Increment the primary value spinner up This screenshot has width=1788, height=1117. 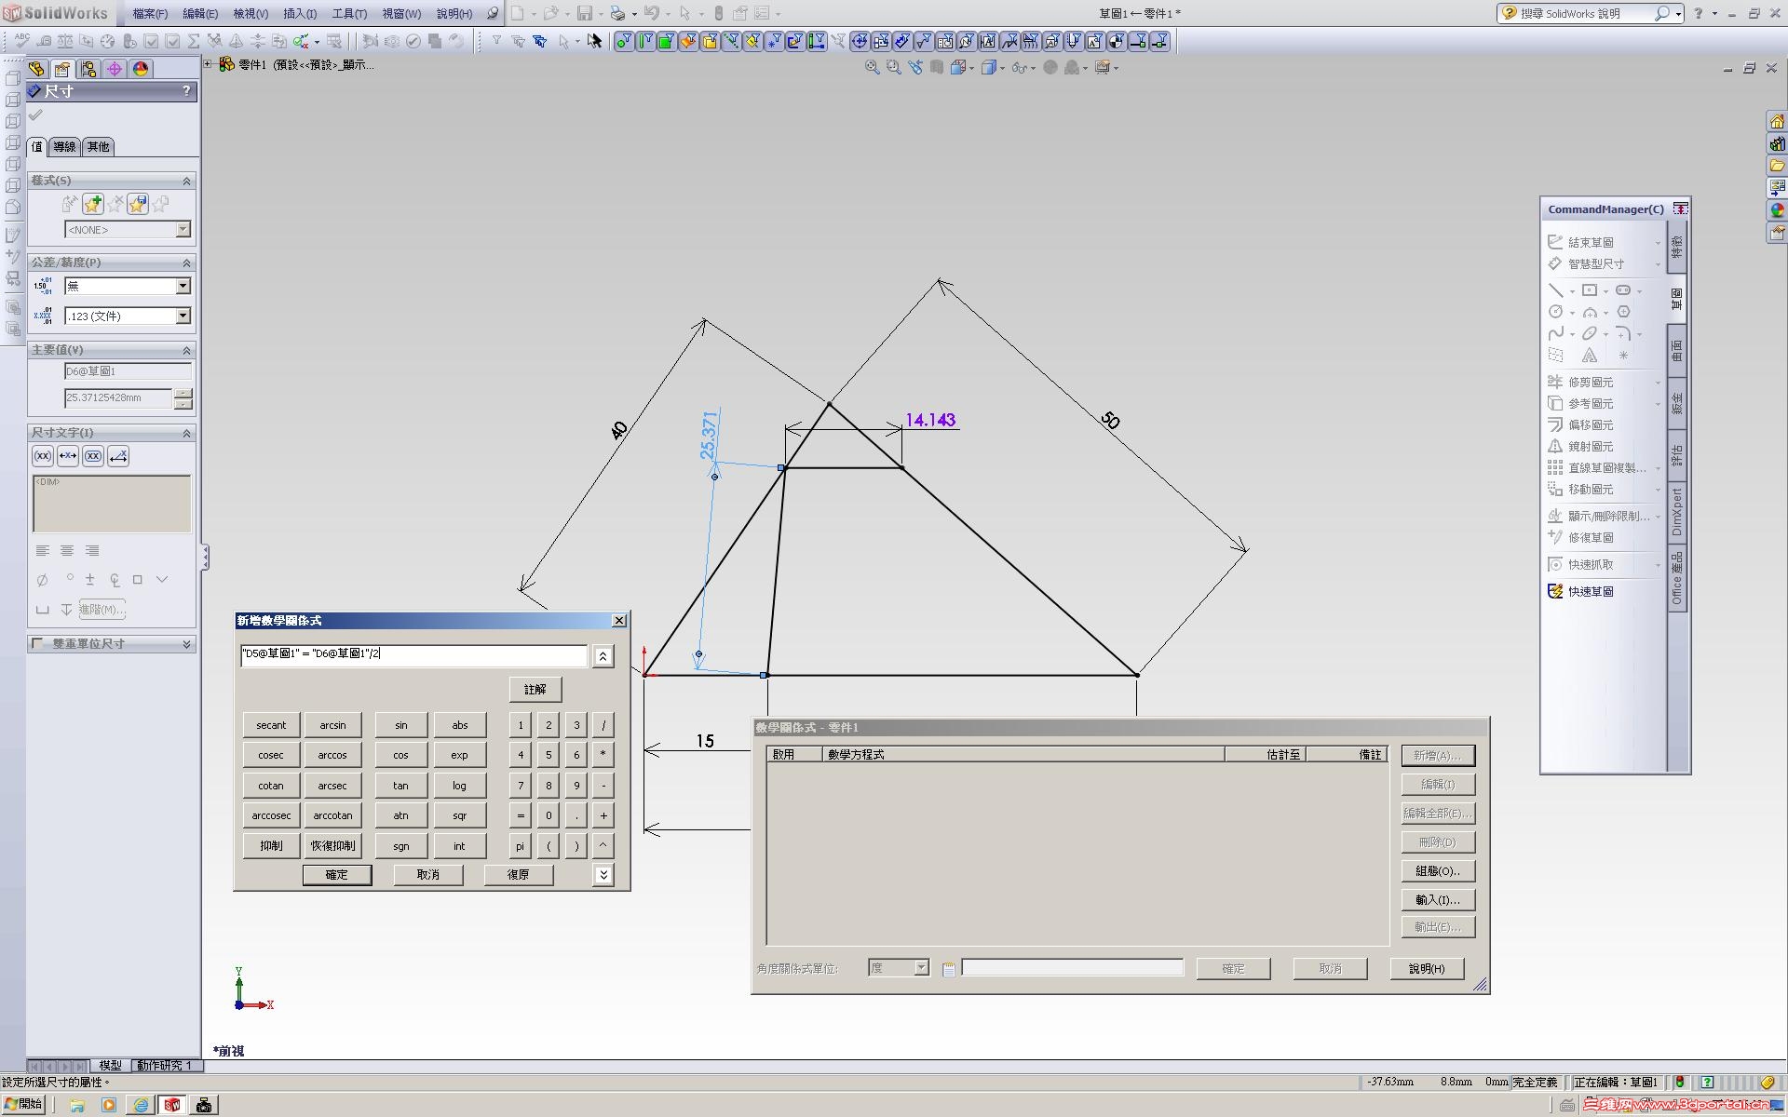tap(183, 393)
